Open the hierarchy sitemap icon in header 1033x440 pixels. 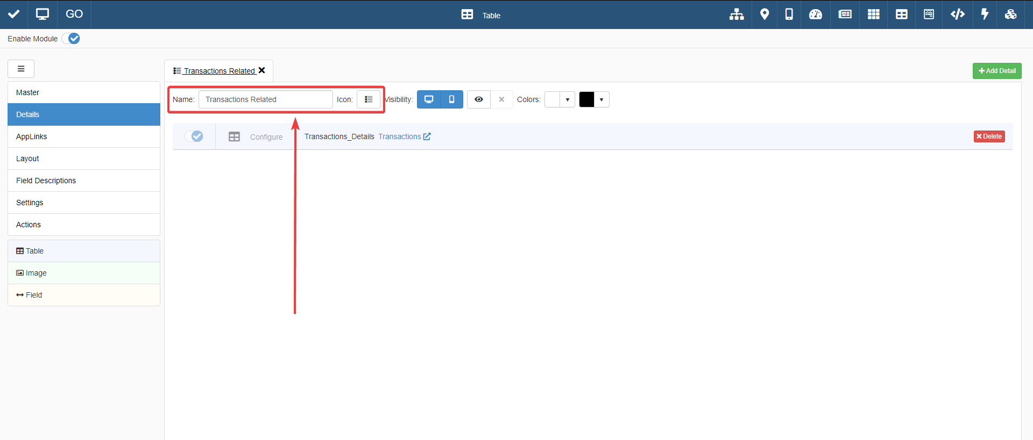[x=736, y=15]
